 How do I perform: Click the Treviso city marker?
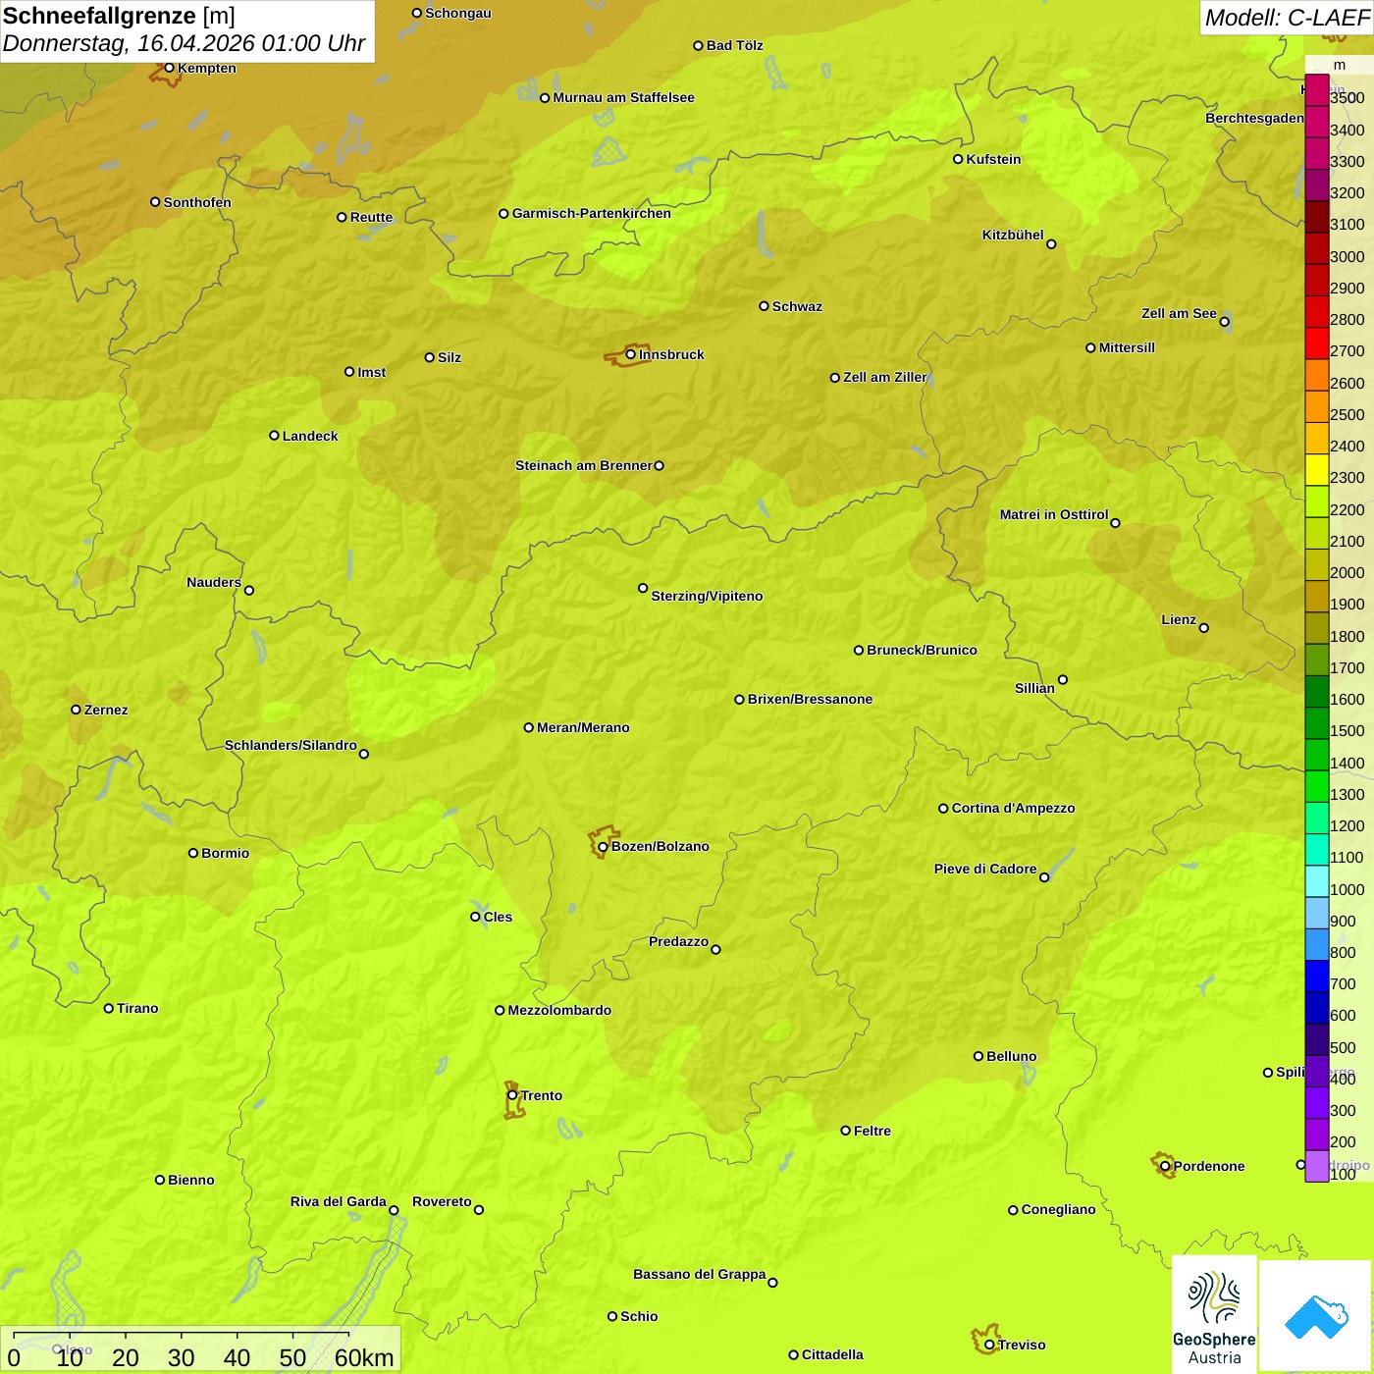pyautogui.click(x=989, y=1345)
